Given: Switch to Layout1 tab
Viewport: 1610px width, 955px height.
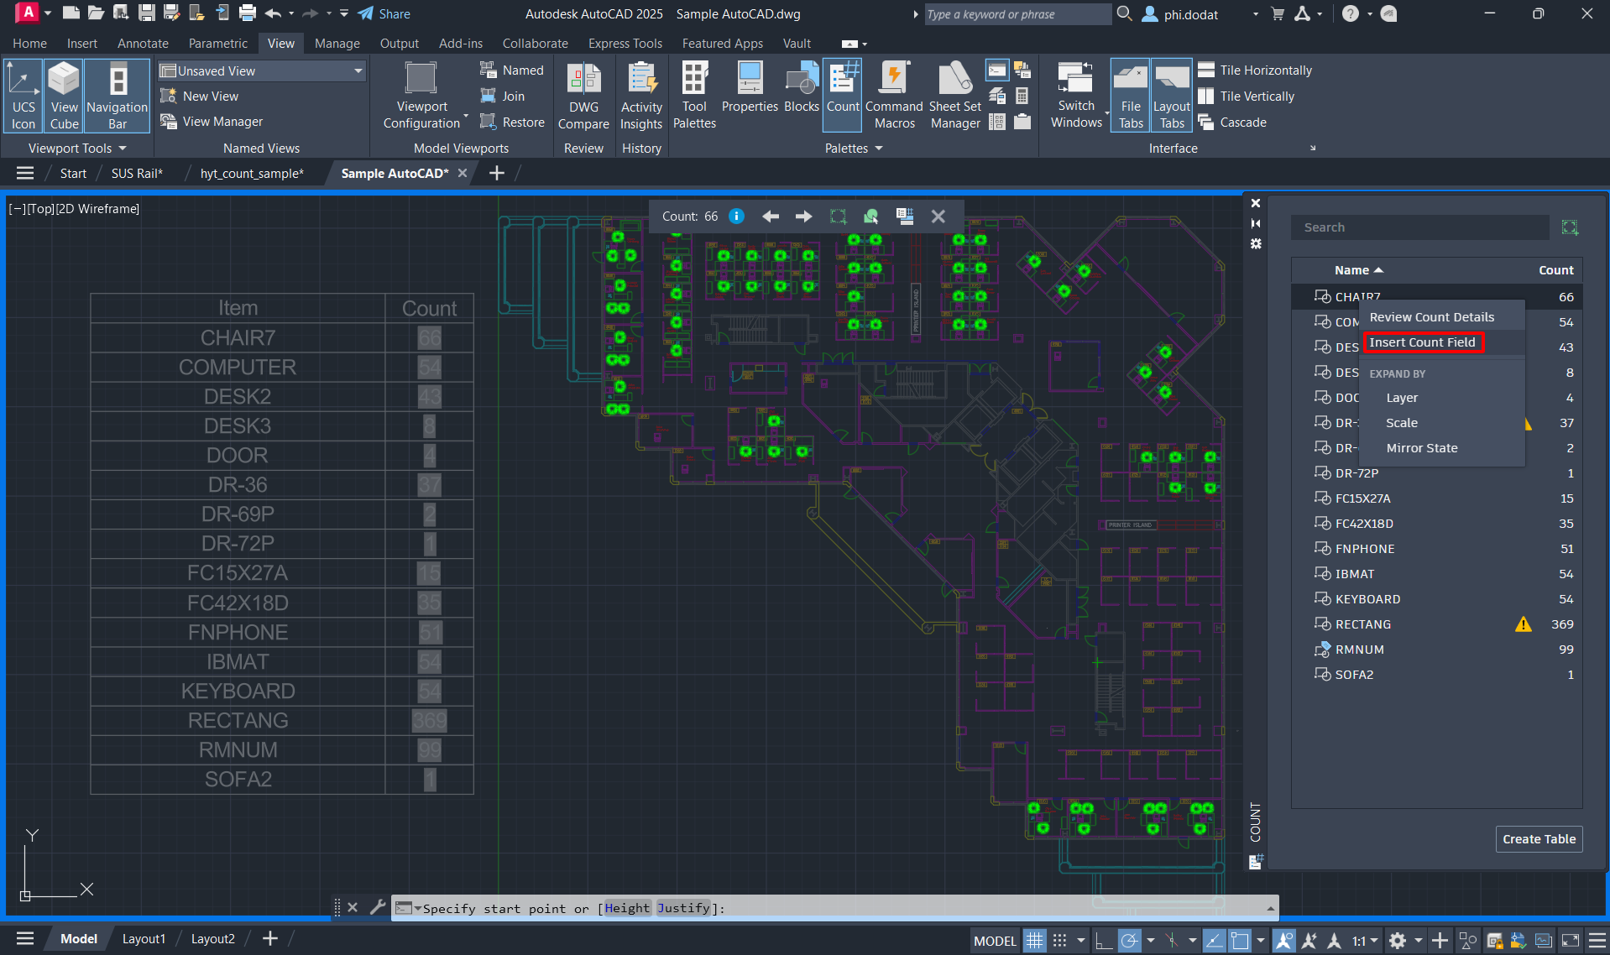Looking at the screenshot, I should tap(144, 939).
